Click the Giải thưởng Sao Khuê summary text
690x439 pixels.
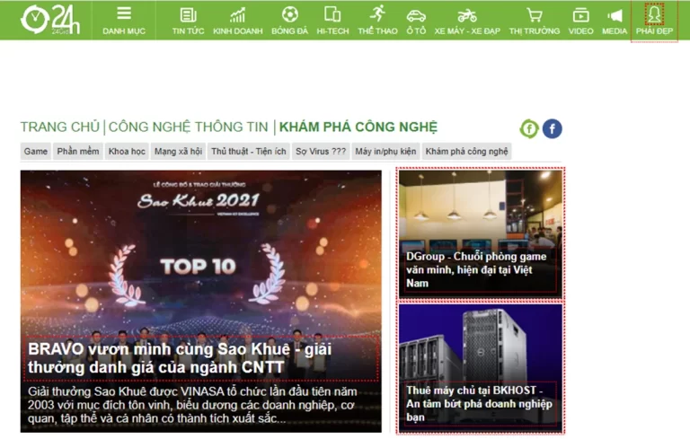pos(192,405)
